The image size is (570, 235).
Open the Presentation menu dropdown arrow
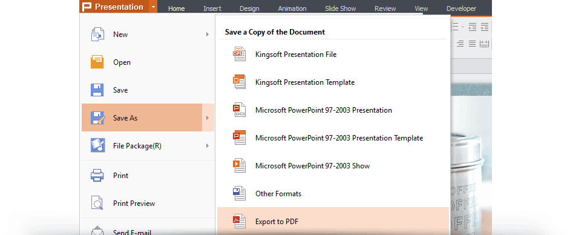coord(154,7)
